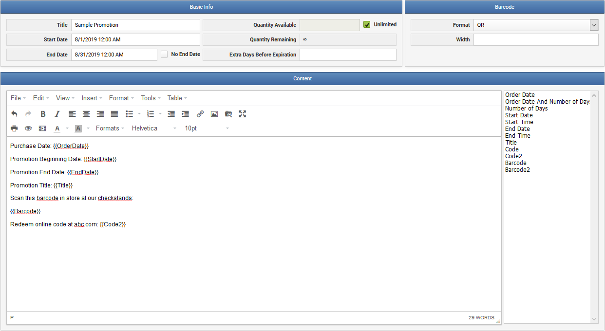Image resolution: width=605 pixels, height=331 pixels.
Task: Select 'Barcode2' token in list
Action: [517, 170]
